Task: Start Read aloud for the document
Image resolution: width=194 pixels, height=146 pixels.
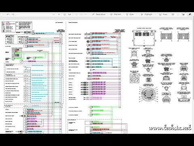Action: 99,14
